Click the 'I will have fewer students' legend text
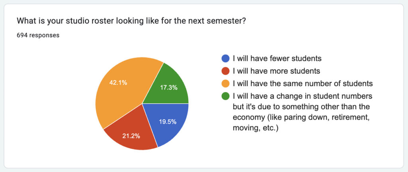Screen dimensions: 408x172 click(x=277, y=59)
